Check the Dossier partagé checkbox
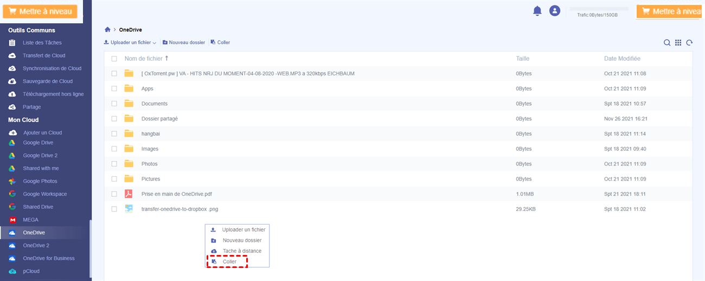 click(114, 118)
